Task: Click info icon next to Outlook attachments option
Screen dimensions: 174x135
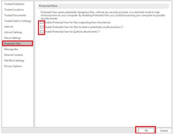Action: point(99,31)
